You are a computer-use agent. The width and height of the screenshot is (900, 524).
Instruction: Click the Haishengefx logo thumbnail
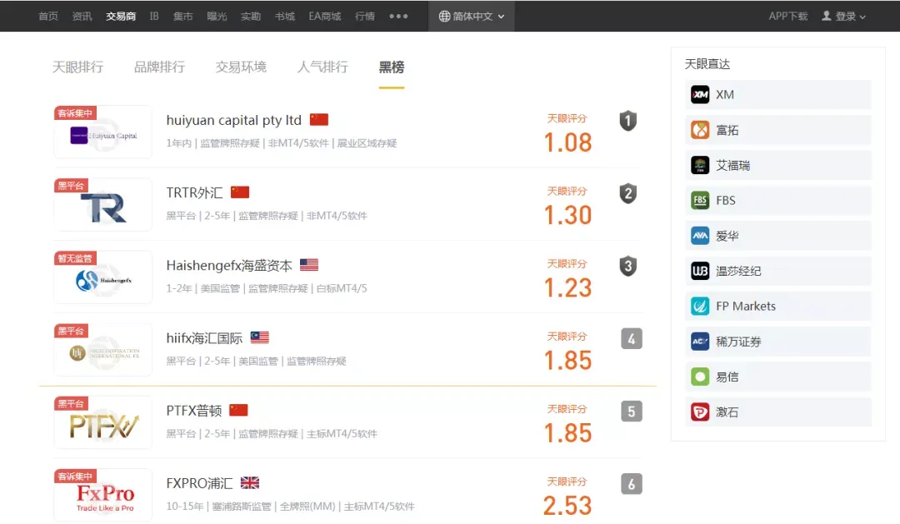102,277
